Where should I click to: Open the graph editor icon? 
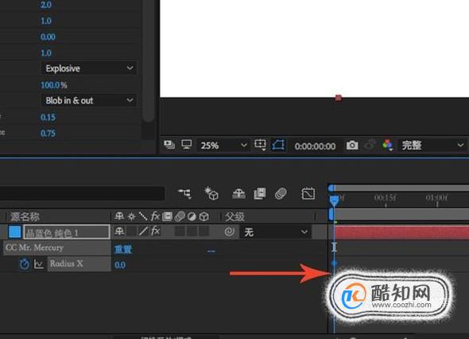tap(308, 193)
